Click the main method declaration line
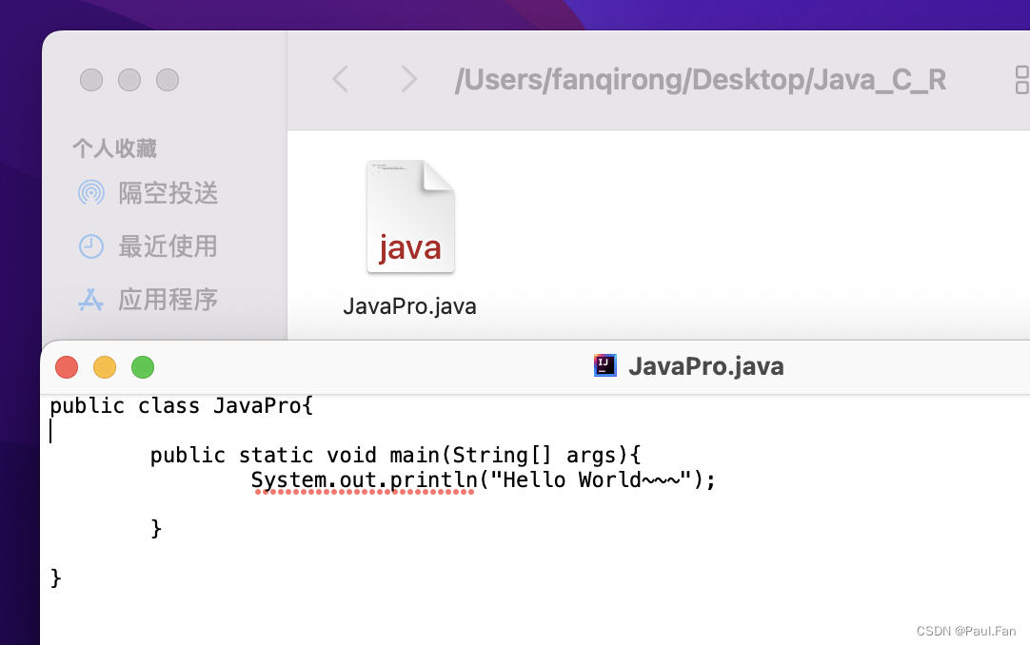Image resolution: width=1030 pixels, height=645 pixels. pos(395,456)
